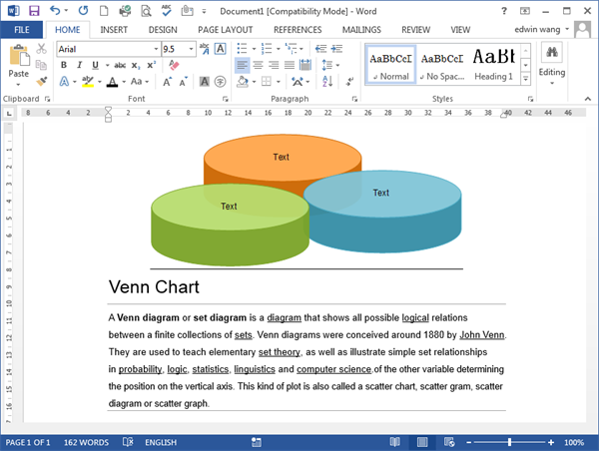
Task: Click the Cut scissors icon
Action: [x=42, y=49]
